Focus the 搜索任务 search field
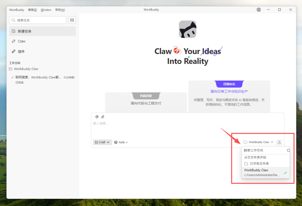 [x=38, y=20]
